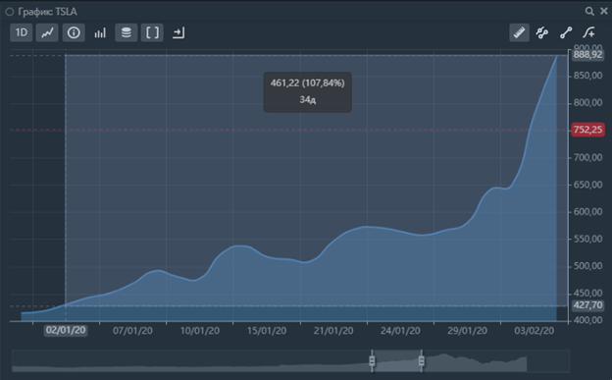The width and height of the screenshot is (612, 380).
Task: Select the trend line drawing tool
Action: [566, 32]
